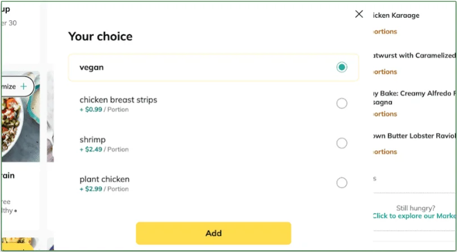Click the plus icon on Customize

click(x=24, y=86)
